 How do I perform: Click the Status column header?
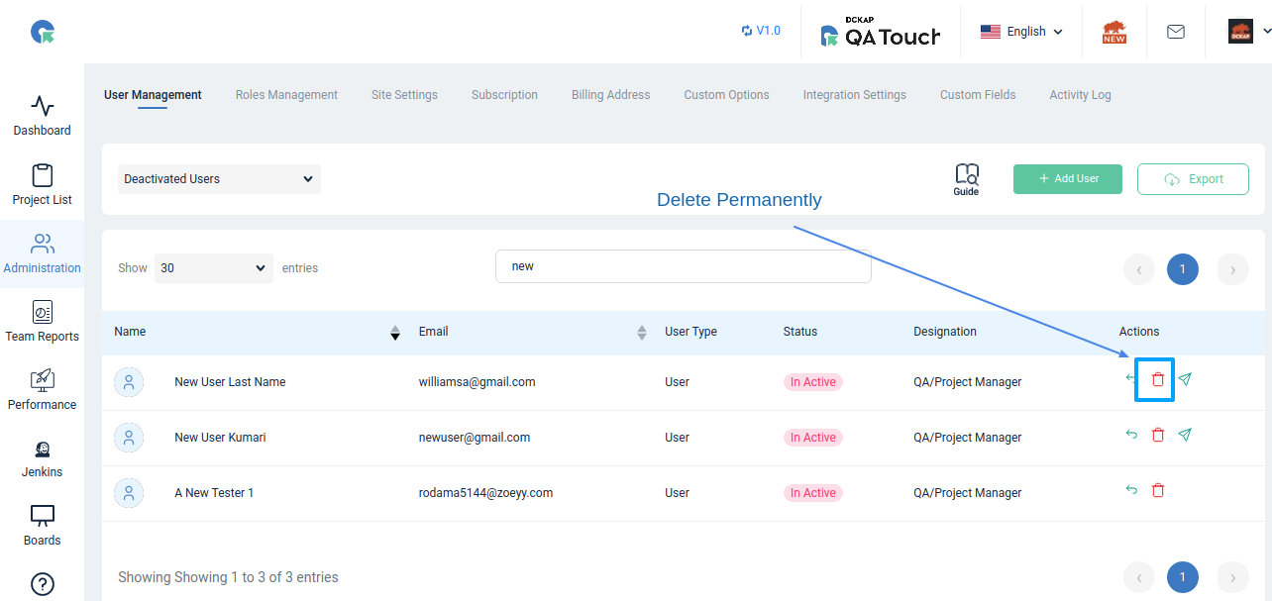(x=800, y=332)
